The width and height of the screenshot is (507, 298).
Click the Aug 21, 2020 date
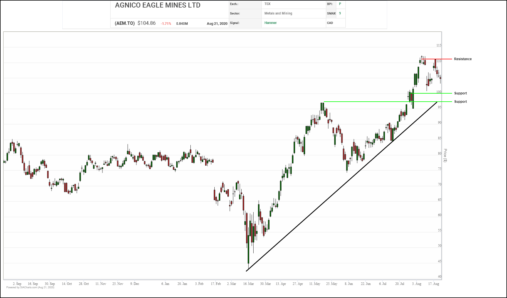pyautogui.click(x=217, y=24)
